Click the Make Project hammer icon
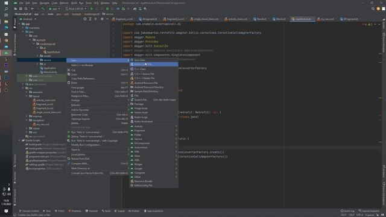Image resolution: width=386 pixels, height=217 pixels. coord(43,8)
